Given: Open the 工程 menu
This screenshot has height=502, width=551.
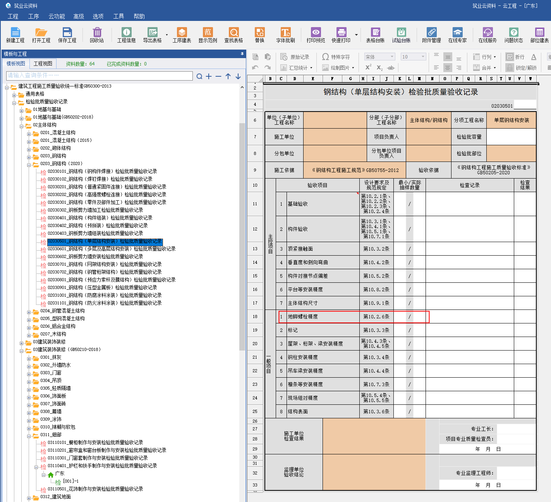Looking at the screenshot, I should pyautogui.click(x=13, y=16).
